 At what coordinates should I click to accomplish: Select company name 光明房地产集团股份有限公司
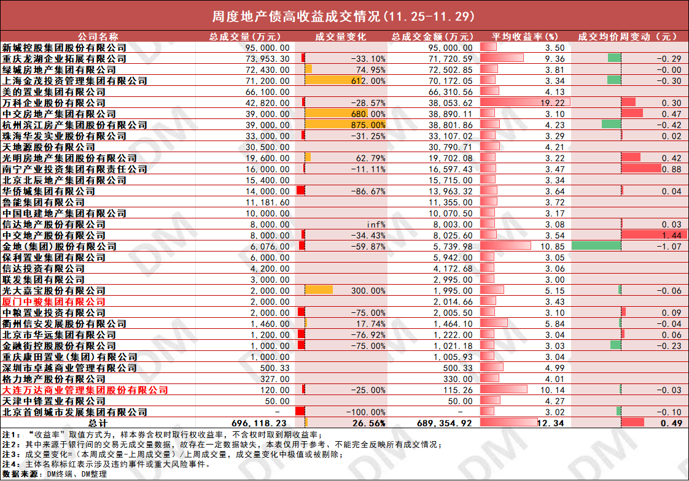[x=69, y=158]
